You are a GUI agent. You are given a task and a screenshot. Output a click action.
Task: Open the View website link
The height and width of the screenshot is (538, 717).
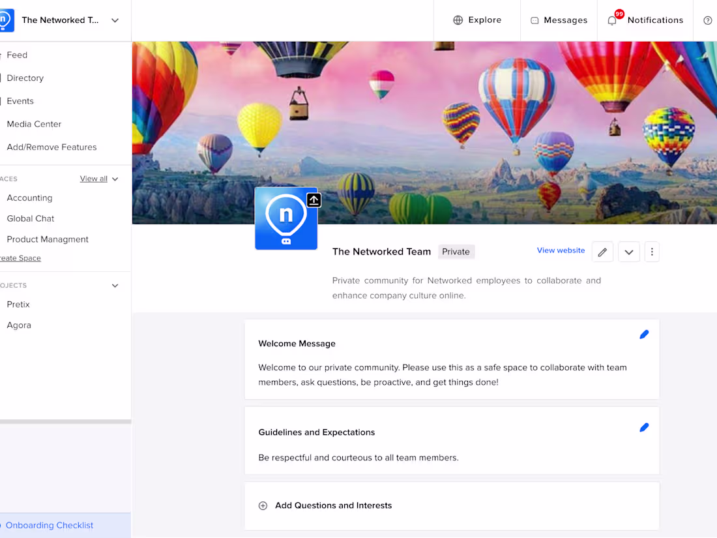click(561, 250)
